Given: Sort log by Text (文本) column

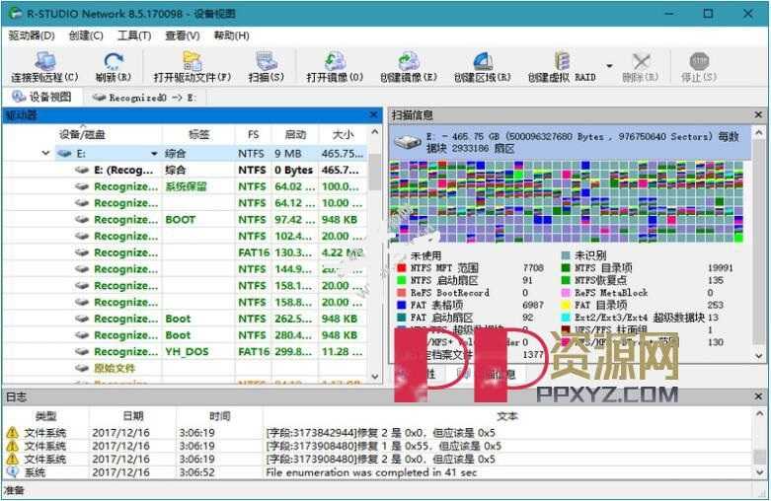Looking at the screenshot, I should click(x=507, y=416).
